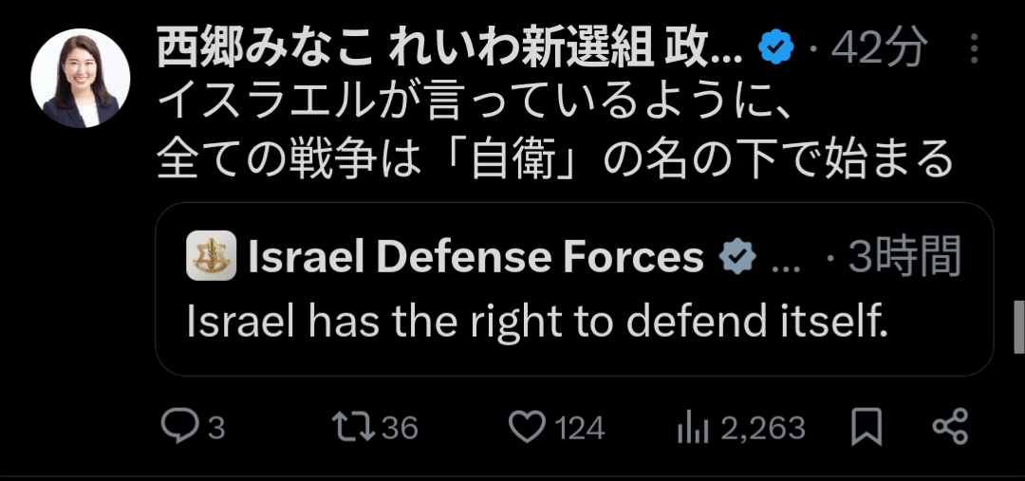Screen dimensions: 1025x481
Task: Visit the Israel Defense Forces account name
Action: point(475,257)
